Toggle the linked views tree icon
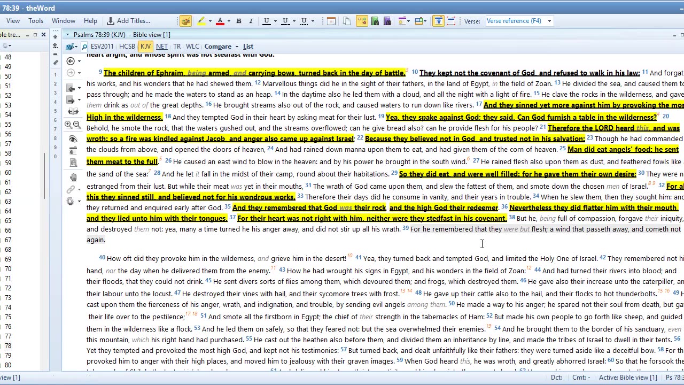The height and width of the screenshot is (385, 684). pos(362,21)
